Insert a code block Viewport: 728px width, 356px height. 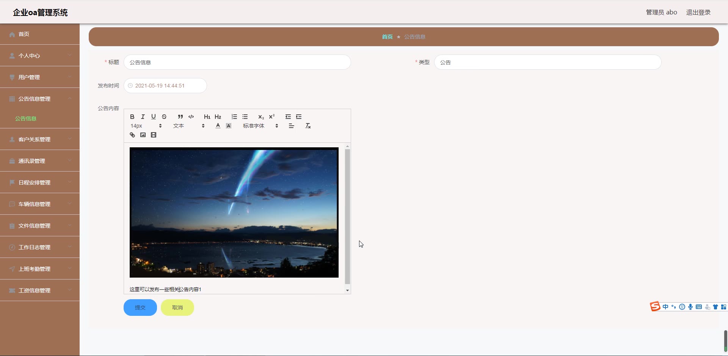tap(191, 117)
